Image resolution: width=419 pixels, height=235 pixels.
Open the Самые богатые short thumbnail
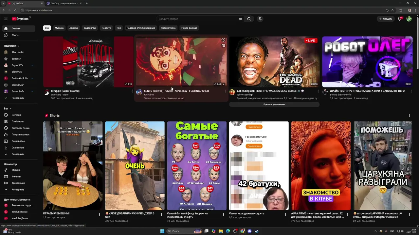pos(197,166)
